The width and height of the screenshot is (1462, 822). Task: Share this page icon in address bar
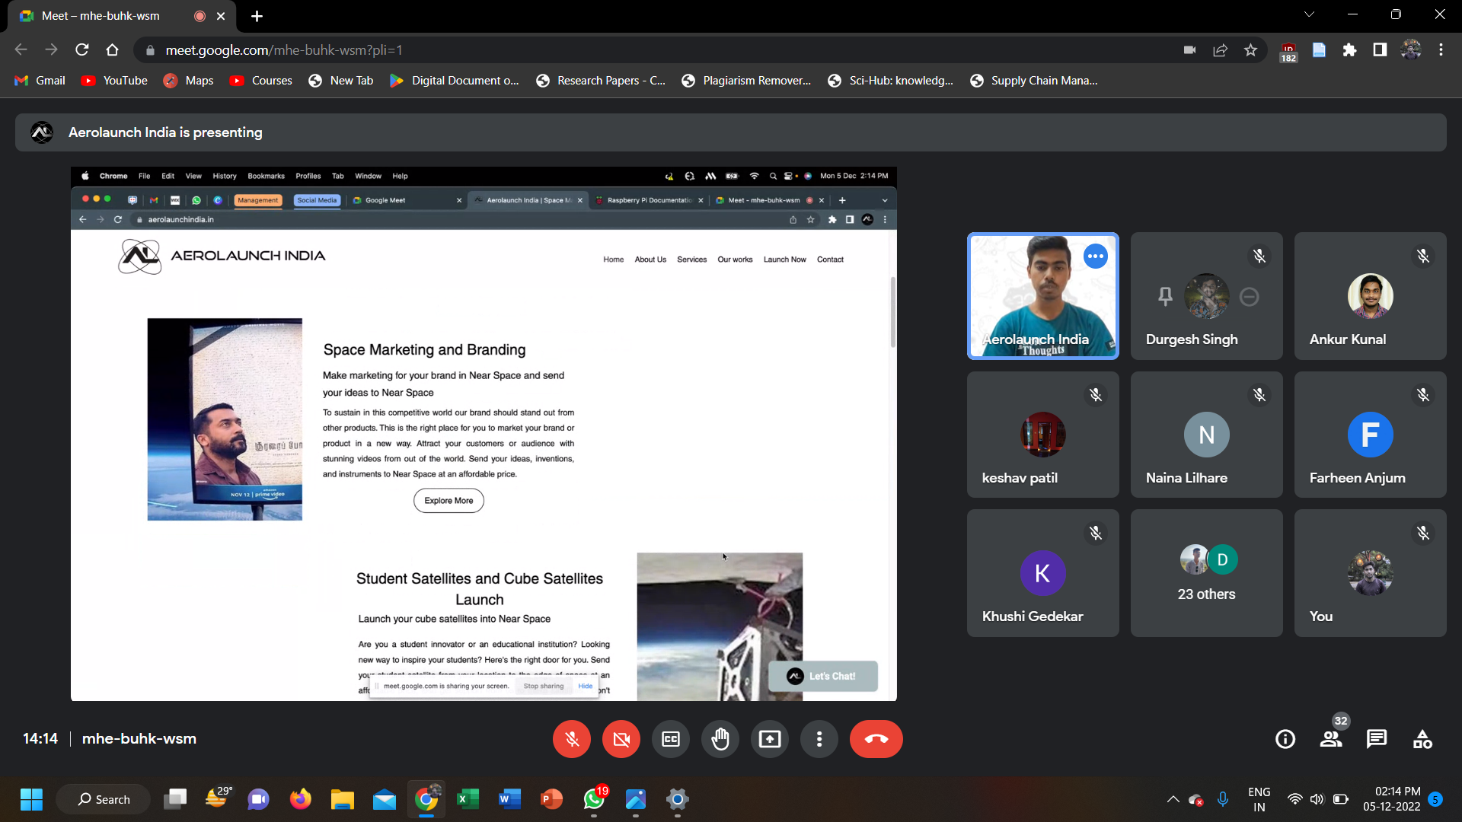[x=1221, y=50]
